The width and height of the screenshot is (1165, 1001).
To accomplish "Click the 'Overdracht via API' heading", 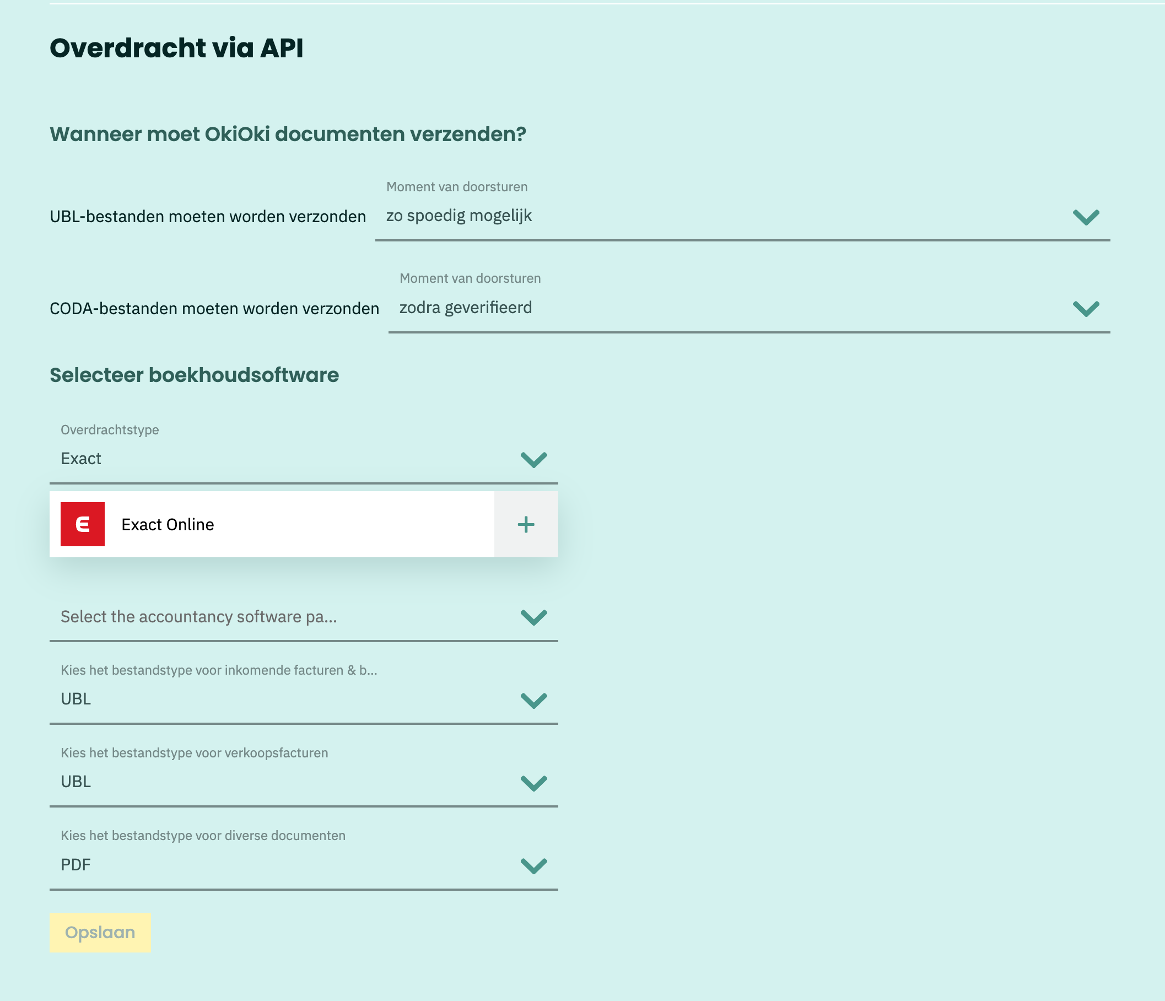I will (x=176, y=48).
